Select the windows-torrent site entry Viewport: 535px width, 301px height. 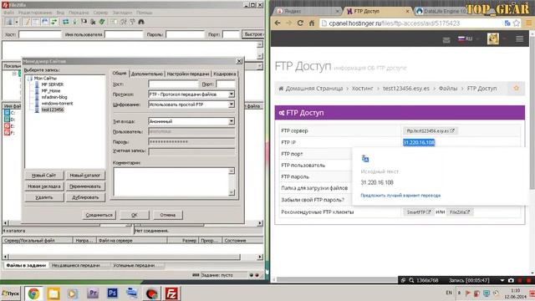click(57, 103)
